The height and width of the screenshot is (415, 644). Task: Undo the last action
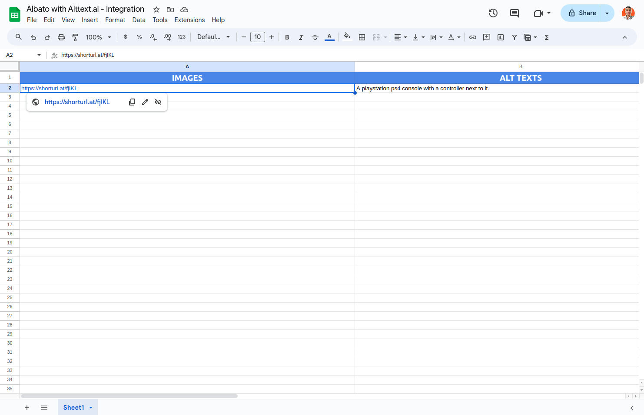[33, 37]
